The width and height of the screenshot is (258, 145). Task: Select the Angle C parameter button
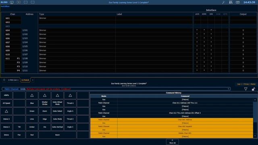pos(70,127)
